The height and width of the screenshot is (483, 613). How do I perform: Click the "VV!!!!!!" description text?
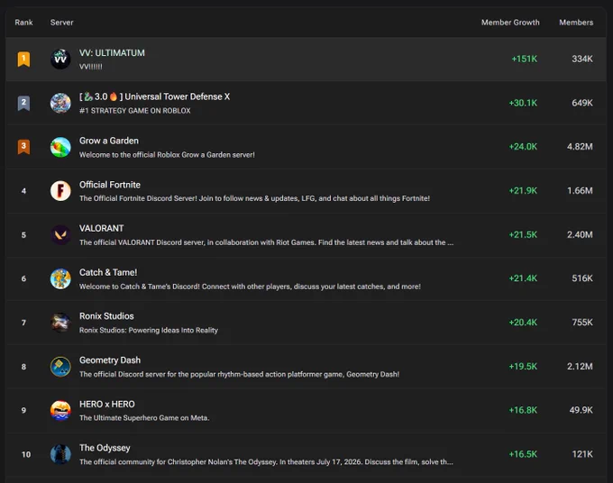(x=91, y=67)
